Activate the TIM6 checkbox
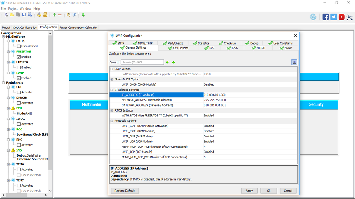355x199 pixels. (19, 170)
